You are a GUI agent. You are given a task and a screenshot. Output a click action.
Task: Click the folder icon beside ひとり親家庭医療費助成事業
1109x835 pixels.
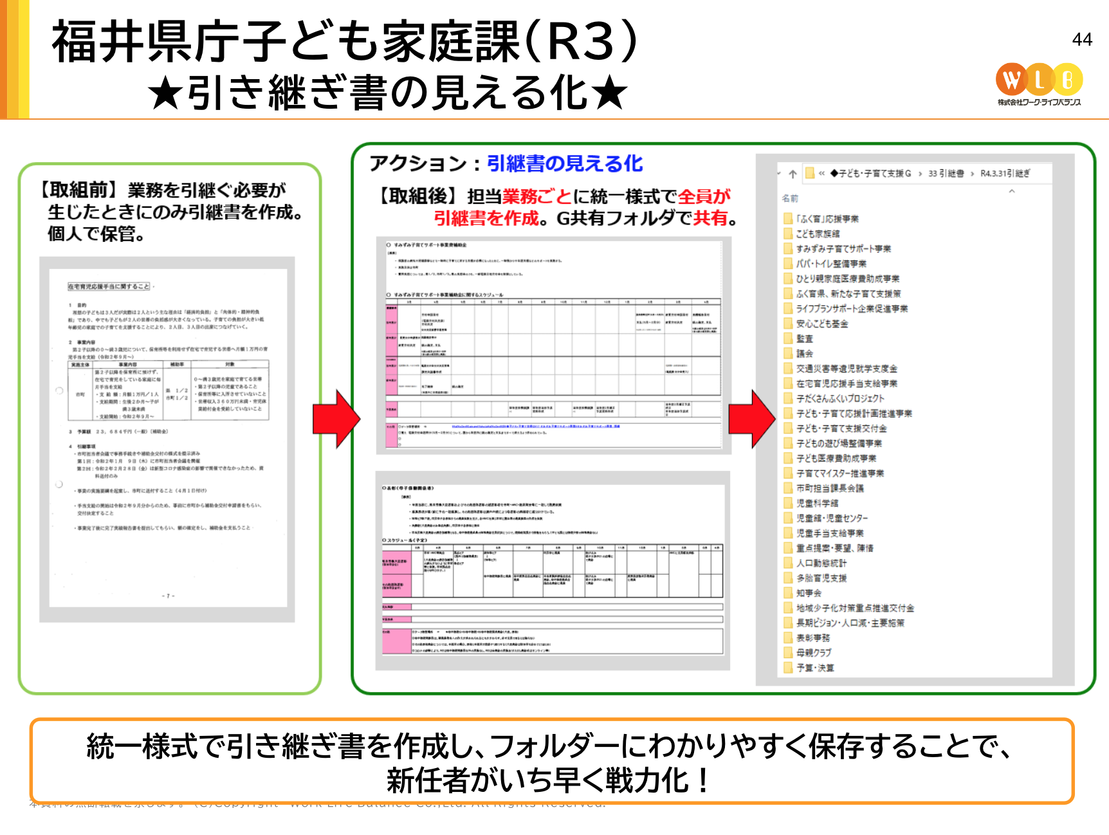(x=788, y=279)
